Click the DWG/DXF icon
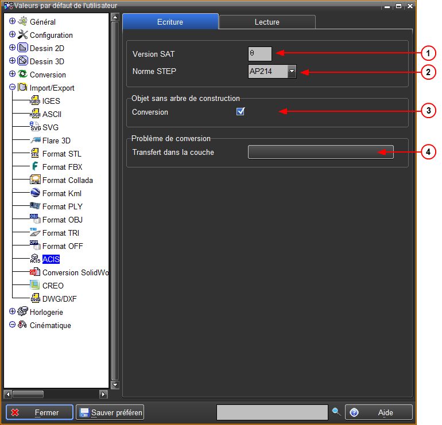This screenshot has width=442, height=425. pos(34,299)
